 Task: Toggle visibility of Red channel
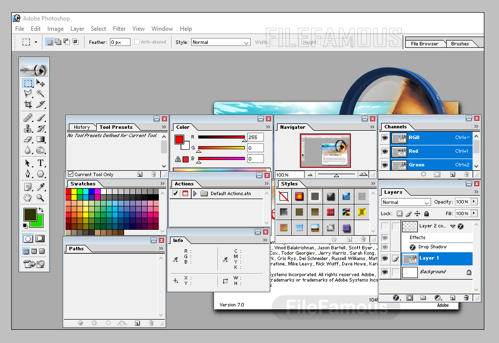(x=385, y=151)
